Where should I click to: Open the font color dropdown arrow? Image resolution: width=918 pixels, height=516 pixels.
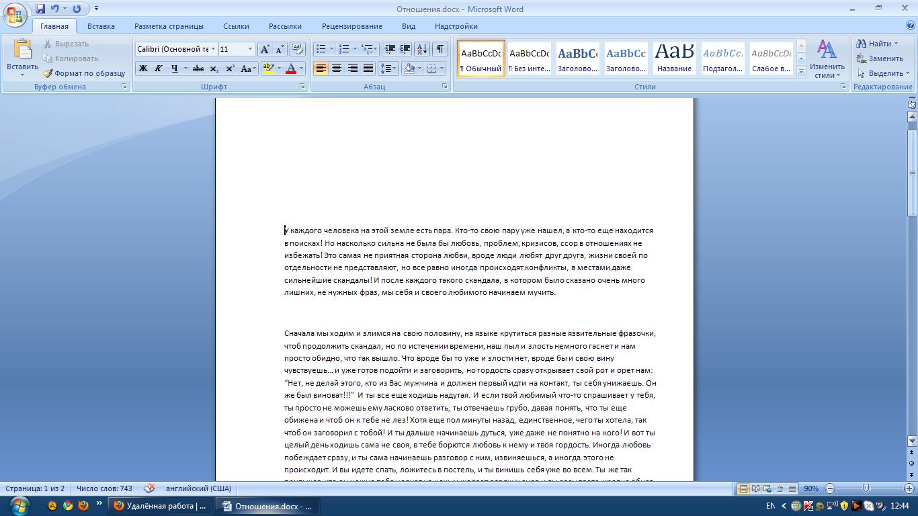301,69
